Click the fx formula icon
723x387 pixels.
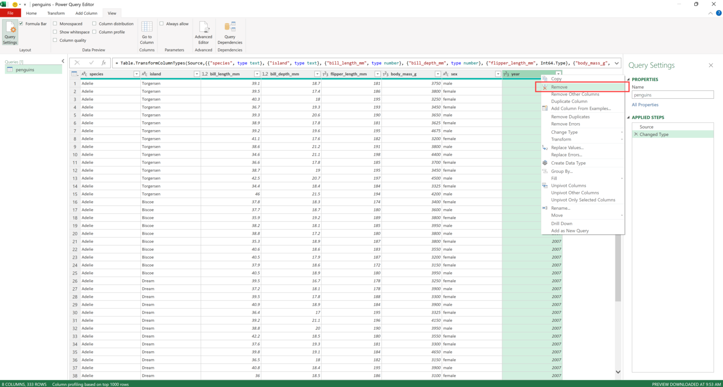coord(104,63)
